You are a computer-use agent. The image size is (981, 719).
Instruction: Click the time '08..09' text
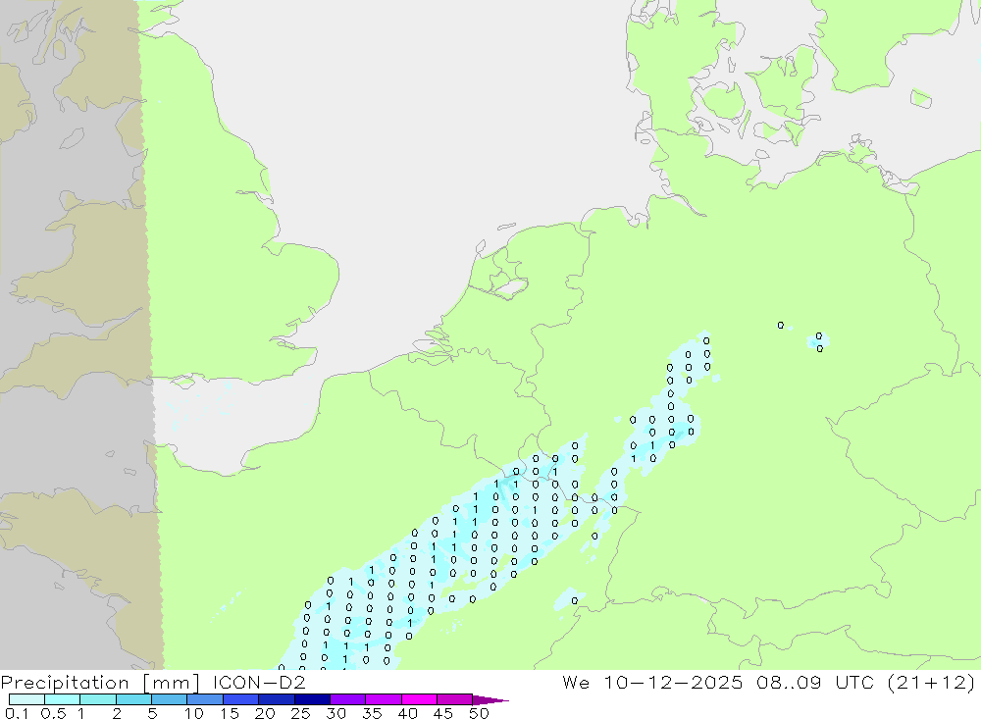pos(789,682)
